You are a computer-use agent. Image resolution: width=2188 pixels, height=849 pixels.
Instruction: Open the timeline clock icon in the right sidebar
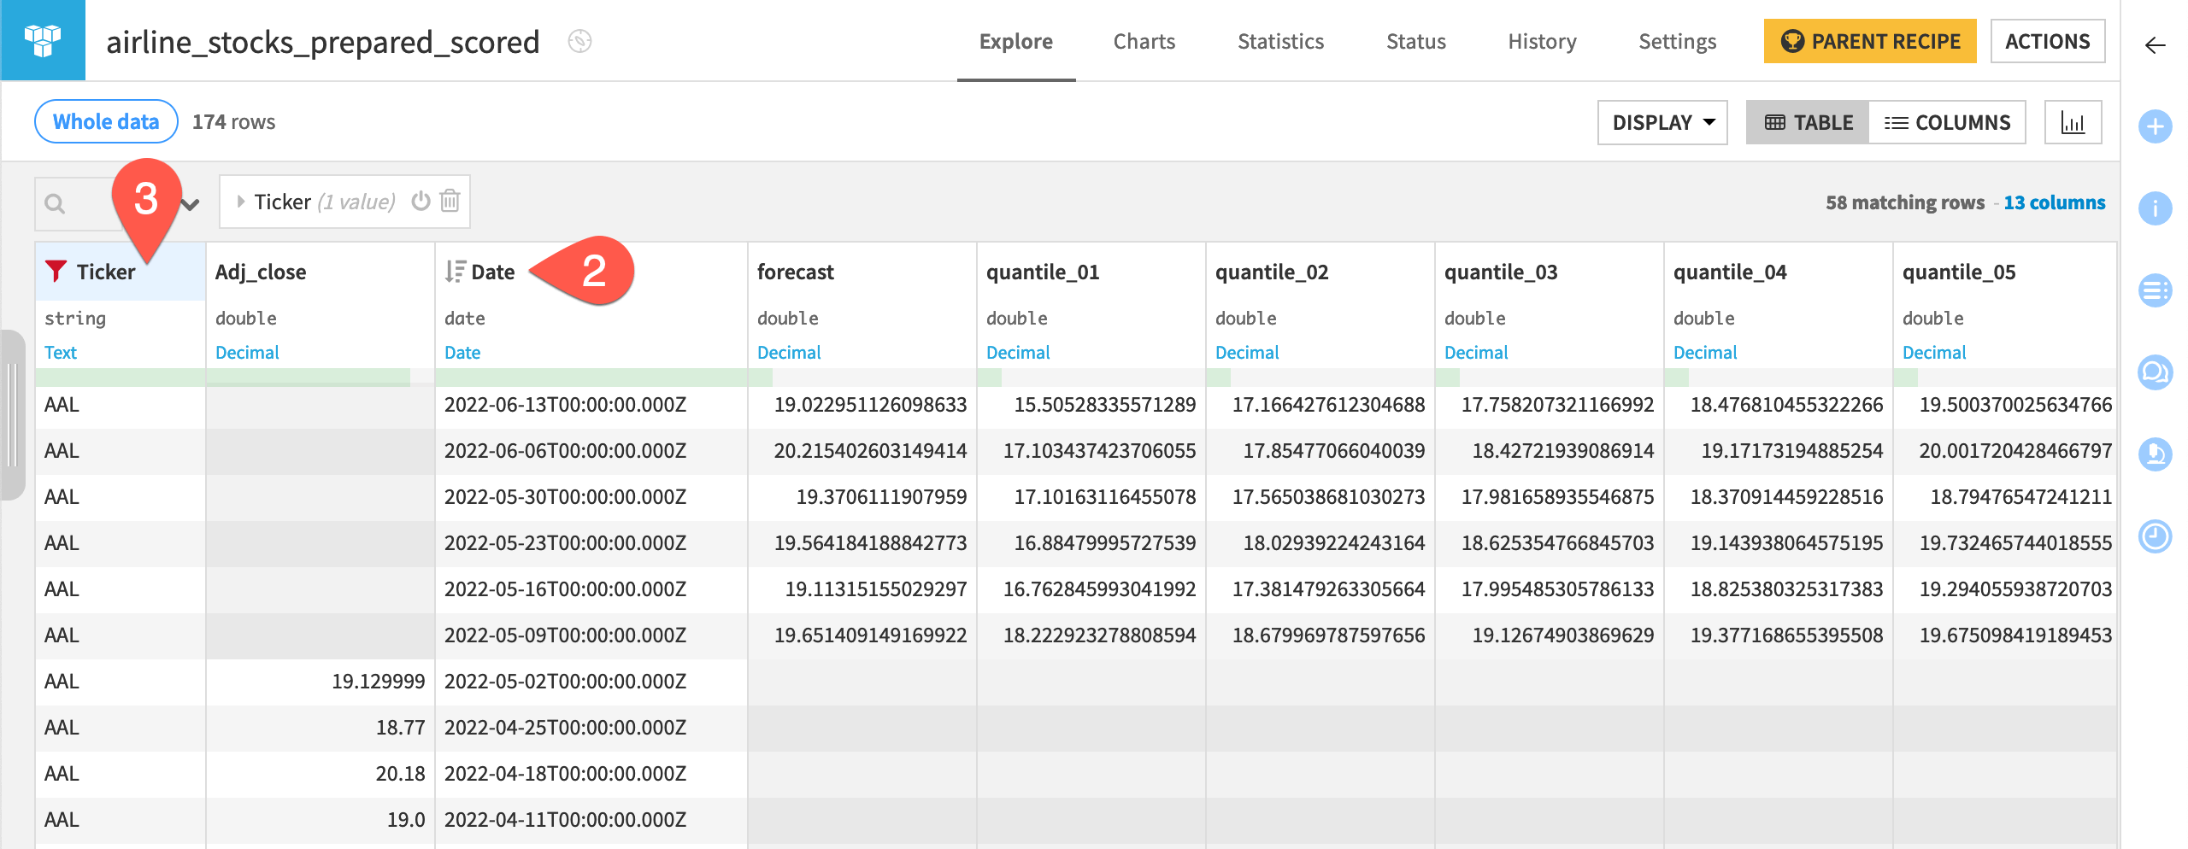[x=2155, y=536]
